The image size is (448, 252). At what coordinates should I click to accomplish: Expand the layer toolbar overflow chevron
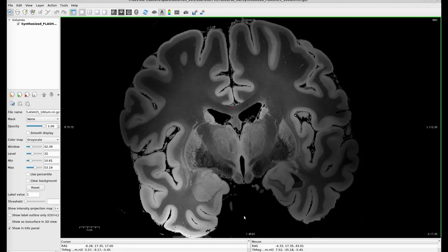pos(58,95)
